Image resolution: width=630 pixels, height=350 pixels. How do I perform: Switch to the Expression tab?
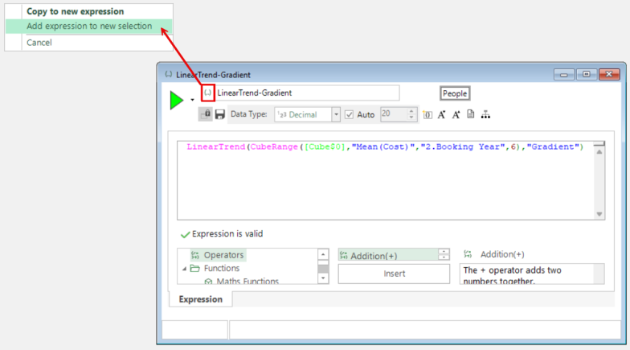200,299
